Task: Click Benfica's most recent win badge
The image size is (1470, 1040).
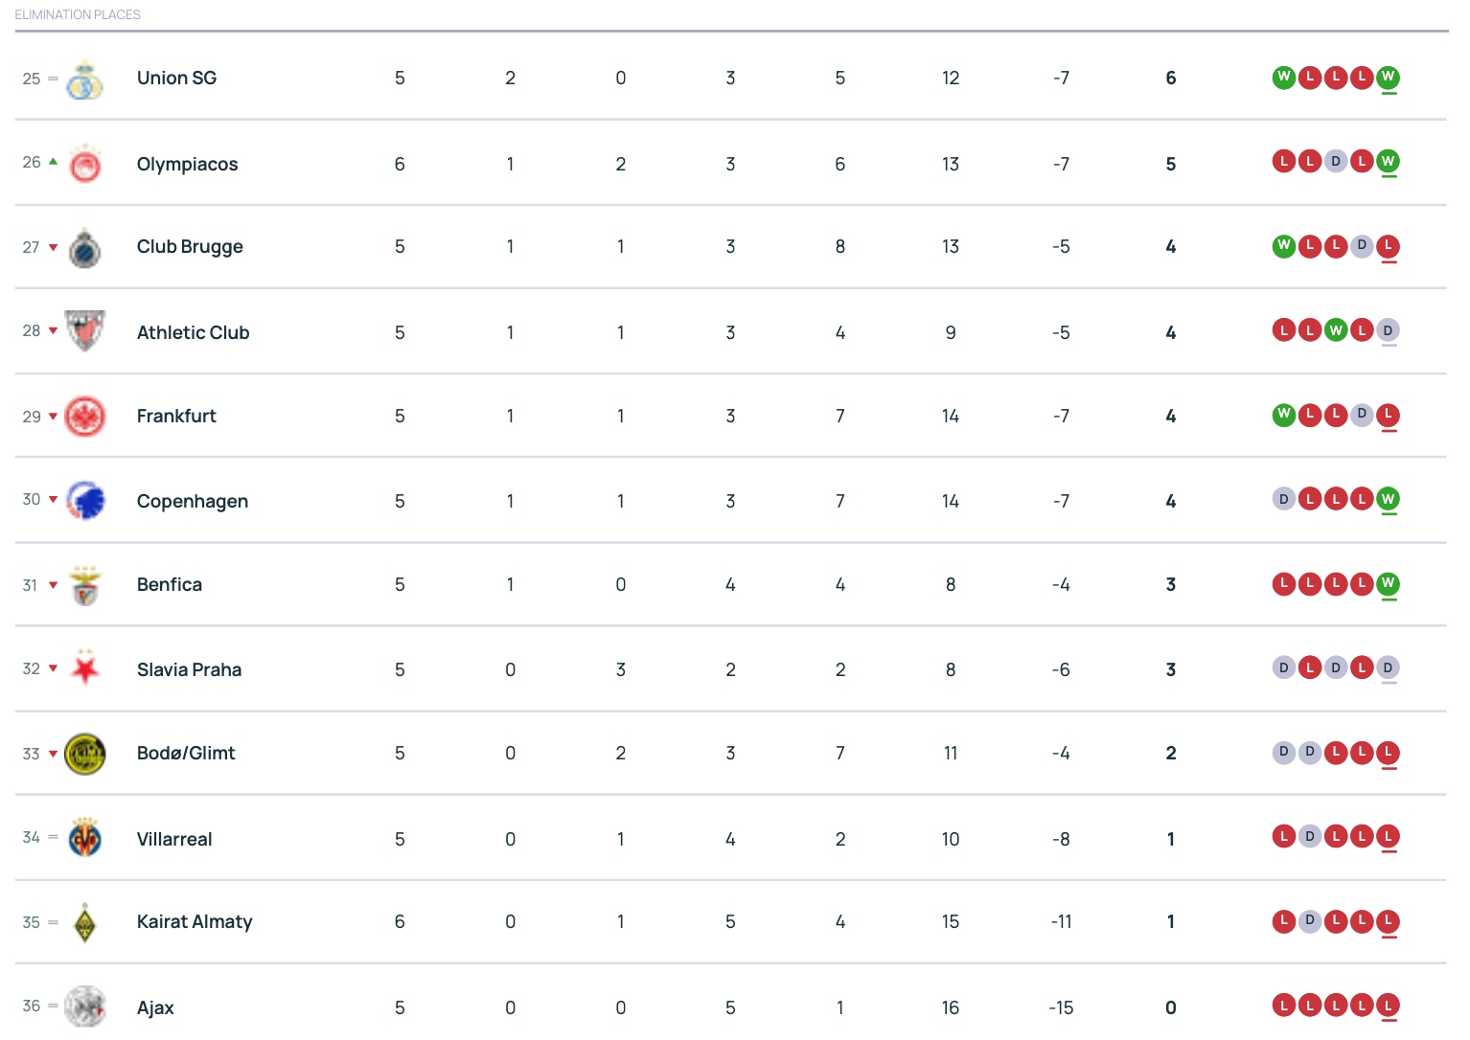Action: point(1388,583)
